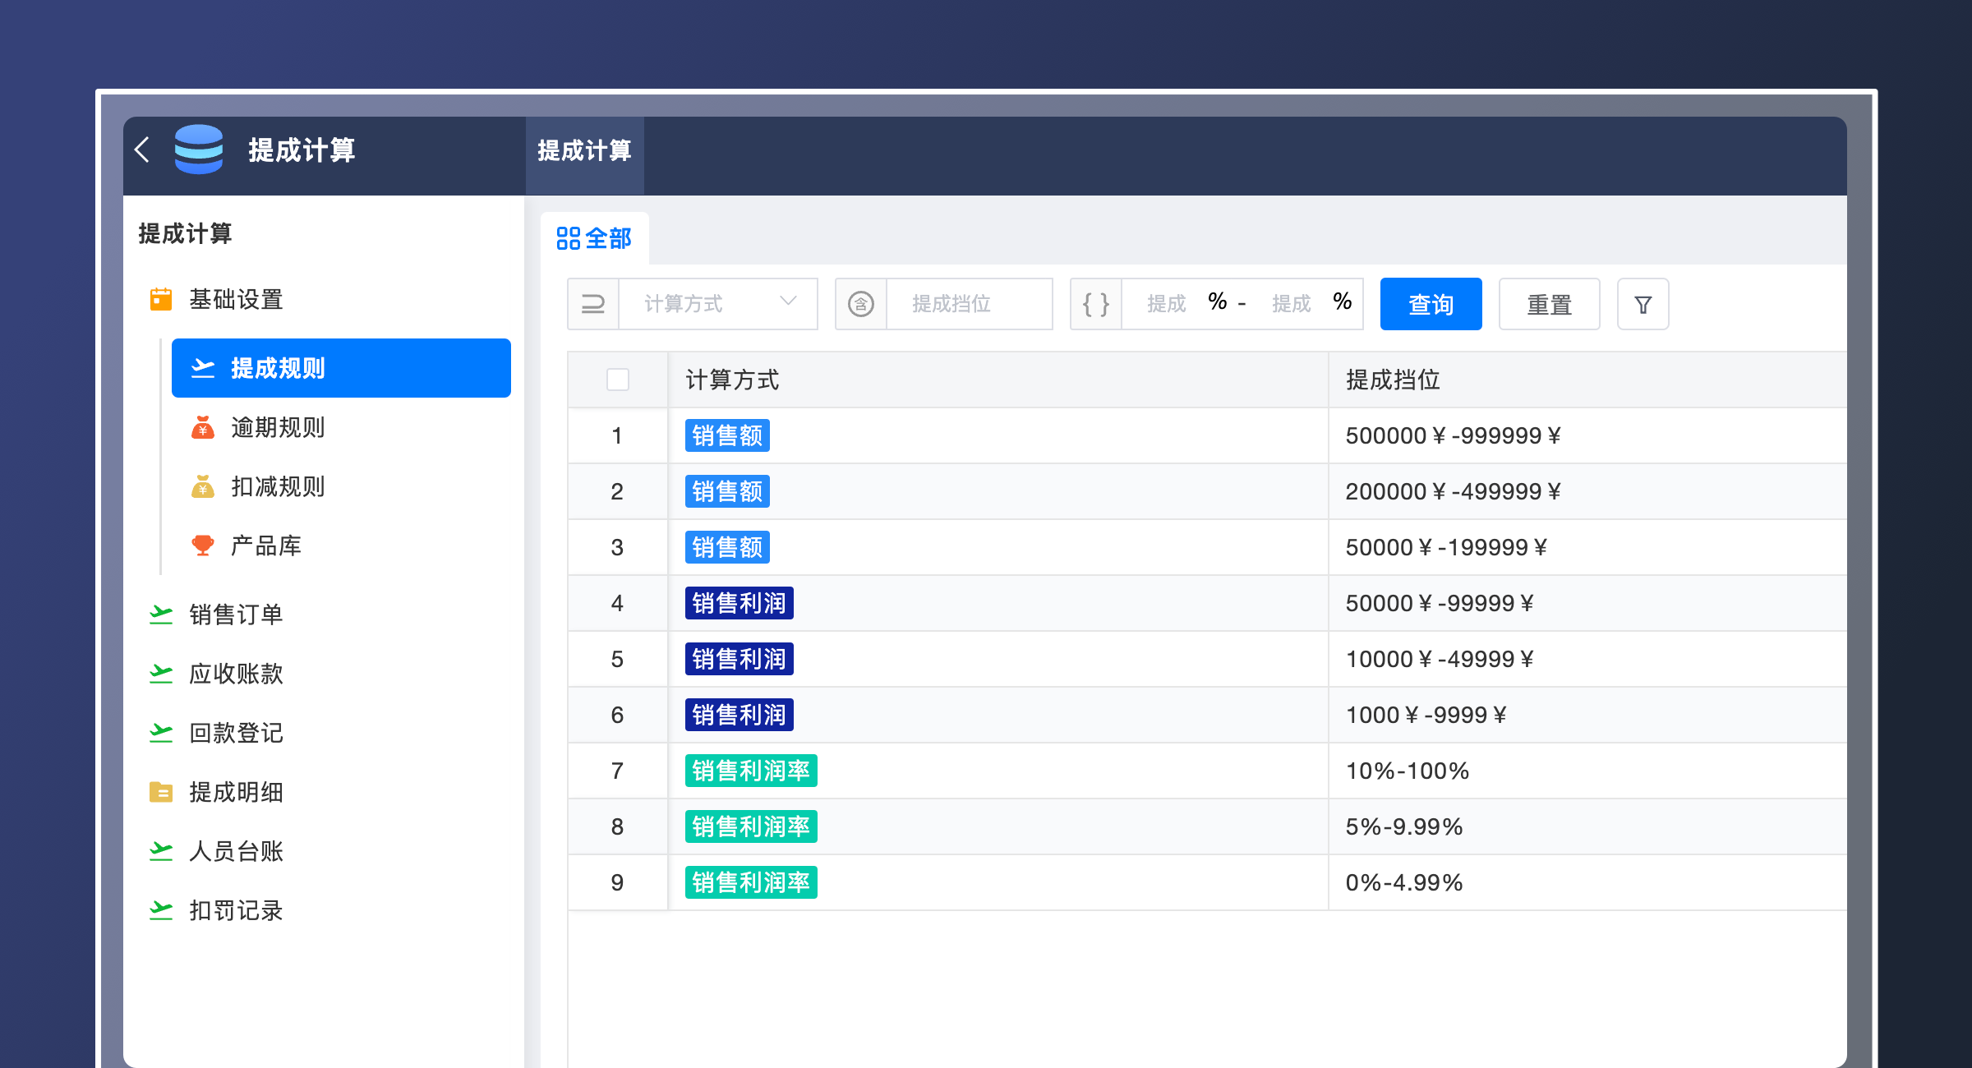Screen dimensions: 1972x1068
Task: Click the 查询 button
Action: pos(1431,304)
